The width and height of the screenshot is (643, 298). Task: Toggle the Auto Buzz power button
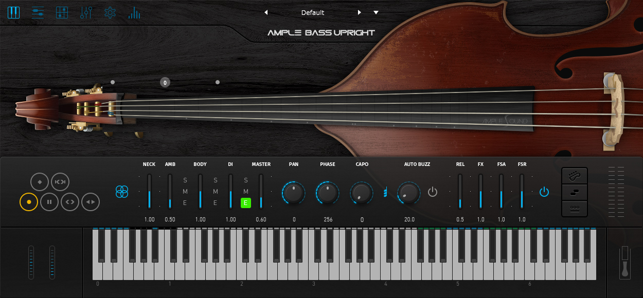433,192
